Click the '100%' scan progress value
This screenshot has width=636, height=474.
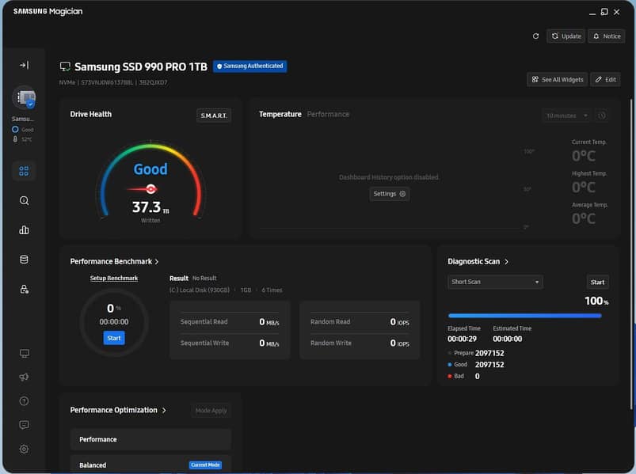596,301
